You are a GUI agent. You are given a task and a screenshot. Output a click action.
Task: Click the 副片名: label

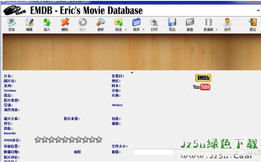[x=10, y=81]
